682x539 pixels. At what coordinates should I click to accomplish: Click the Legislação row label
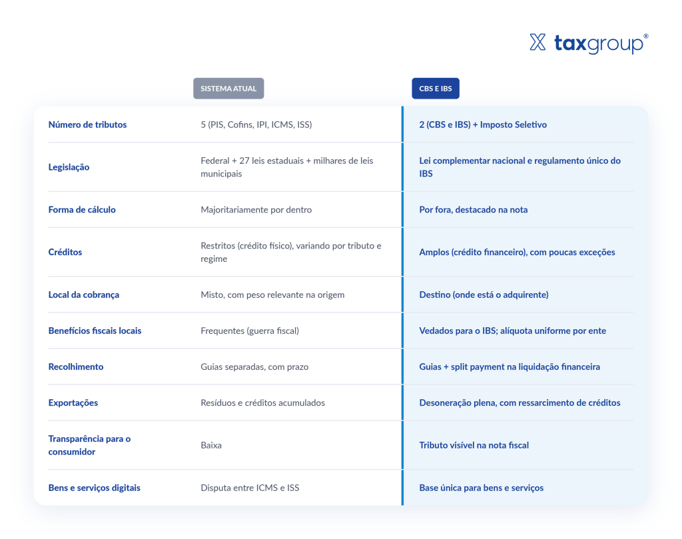click(69, 167)
